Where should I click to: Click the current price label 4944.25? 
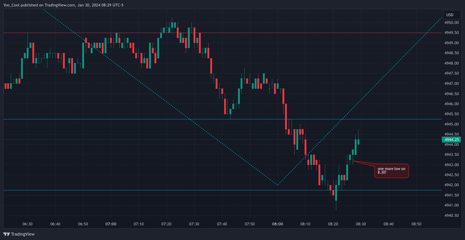click(451, 140)
